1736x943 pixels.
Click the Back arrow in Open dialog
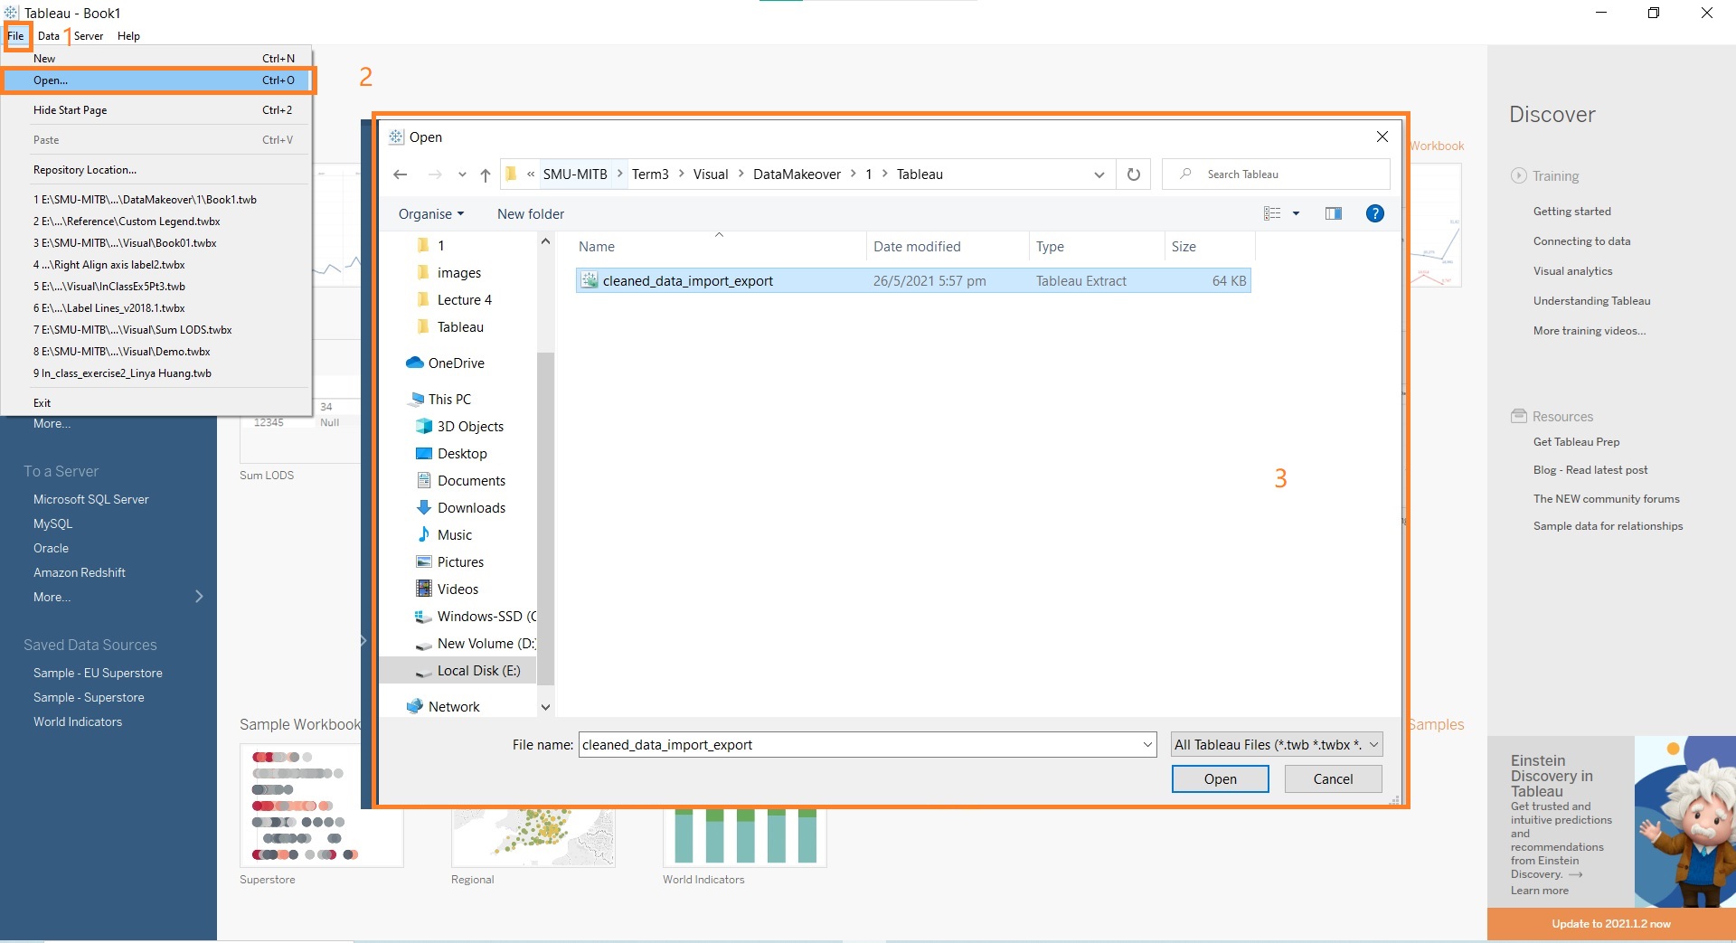point(401,174)
